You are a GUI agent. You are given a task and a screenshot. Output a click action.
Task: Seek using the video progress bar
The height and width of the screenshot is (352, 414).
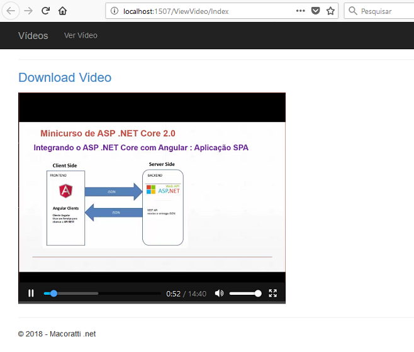102,293
